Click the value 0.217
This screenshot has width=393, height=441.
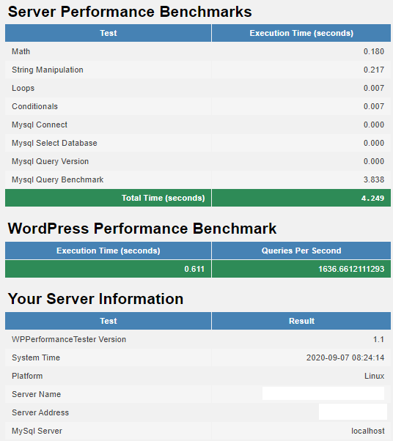[374, 70]
